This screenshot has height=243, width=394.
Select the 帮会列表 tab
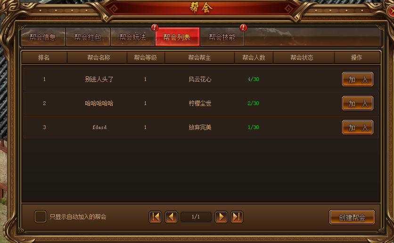(177, 37)
